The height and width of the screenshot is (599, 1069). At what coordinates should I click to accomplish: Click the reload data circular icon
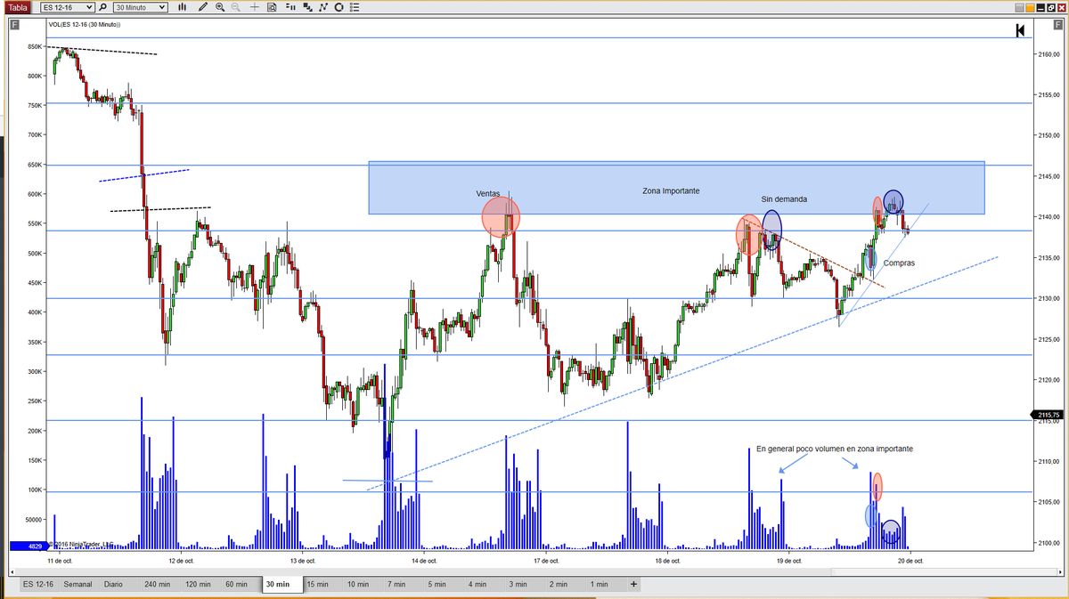(339, 7)
